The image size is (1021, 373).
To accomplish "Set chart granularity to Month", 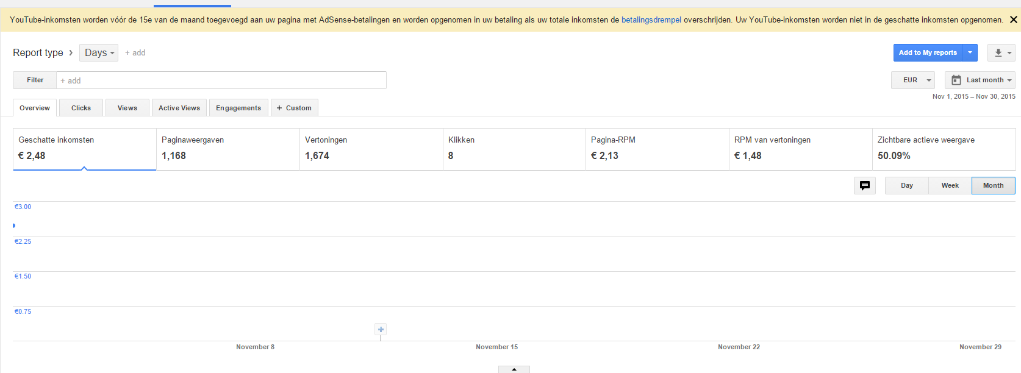I will (x=994, y=185).
